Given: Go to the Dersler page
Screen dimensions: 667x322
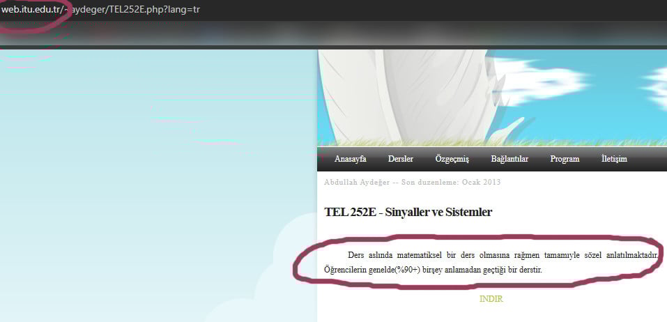Looking at the screenshot, I should click(x=400, y=159).
